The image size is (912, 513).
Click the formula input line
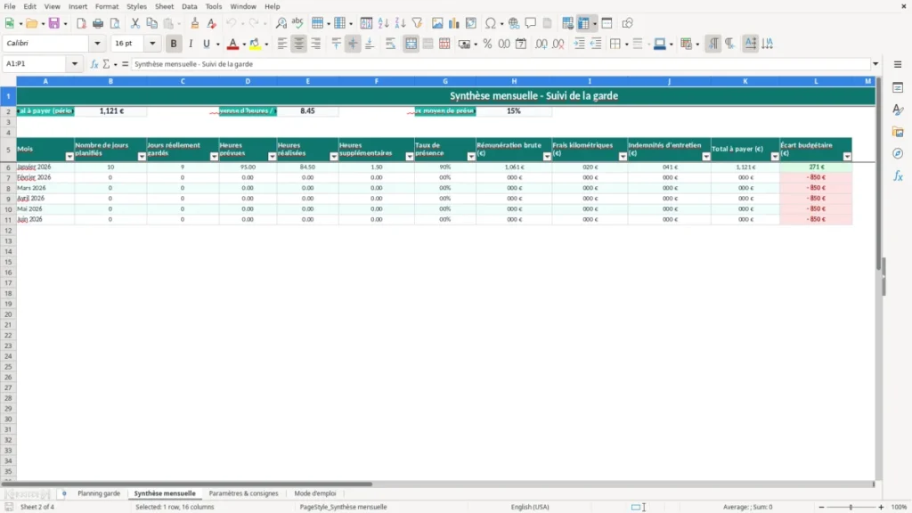501,64
